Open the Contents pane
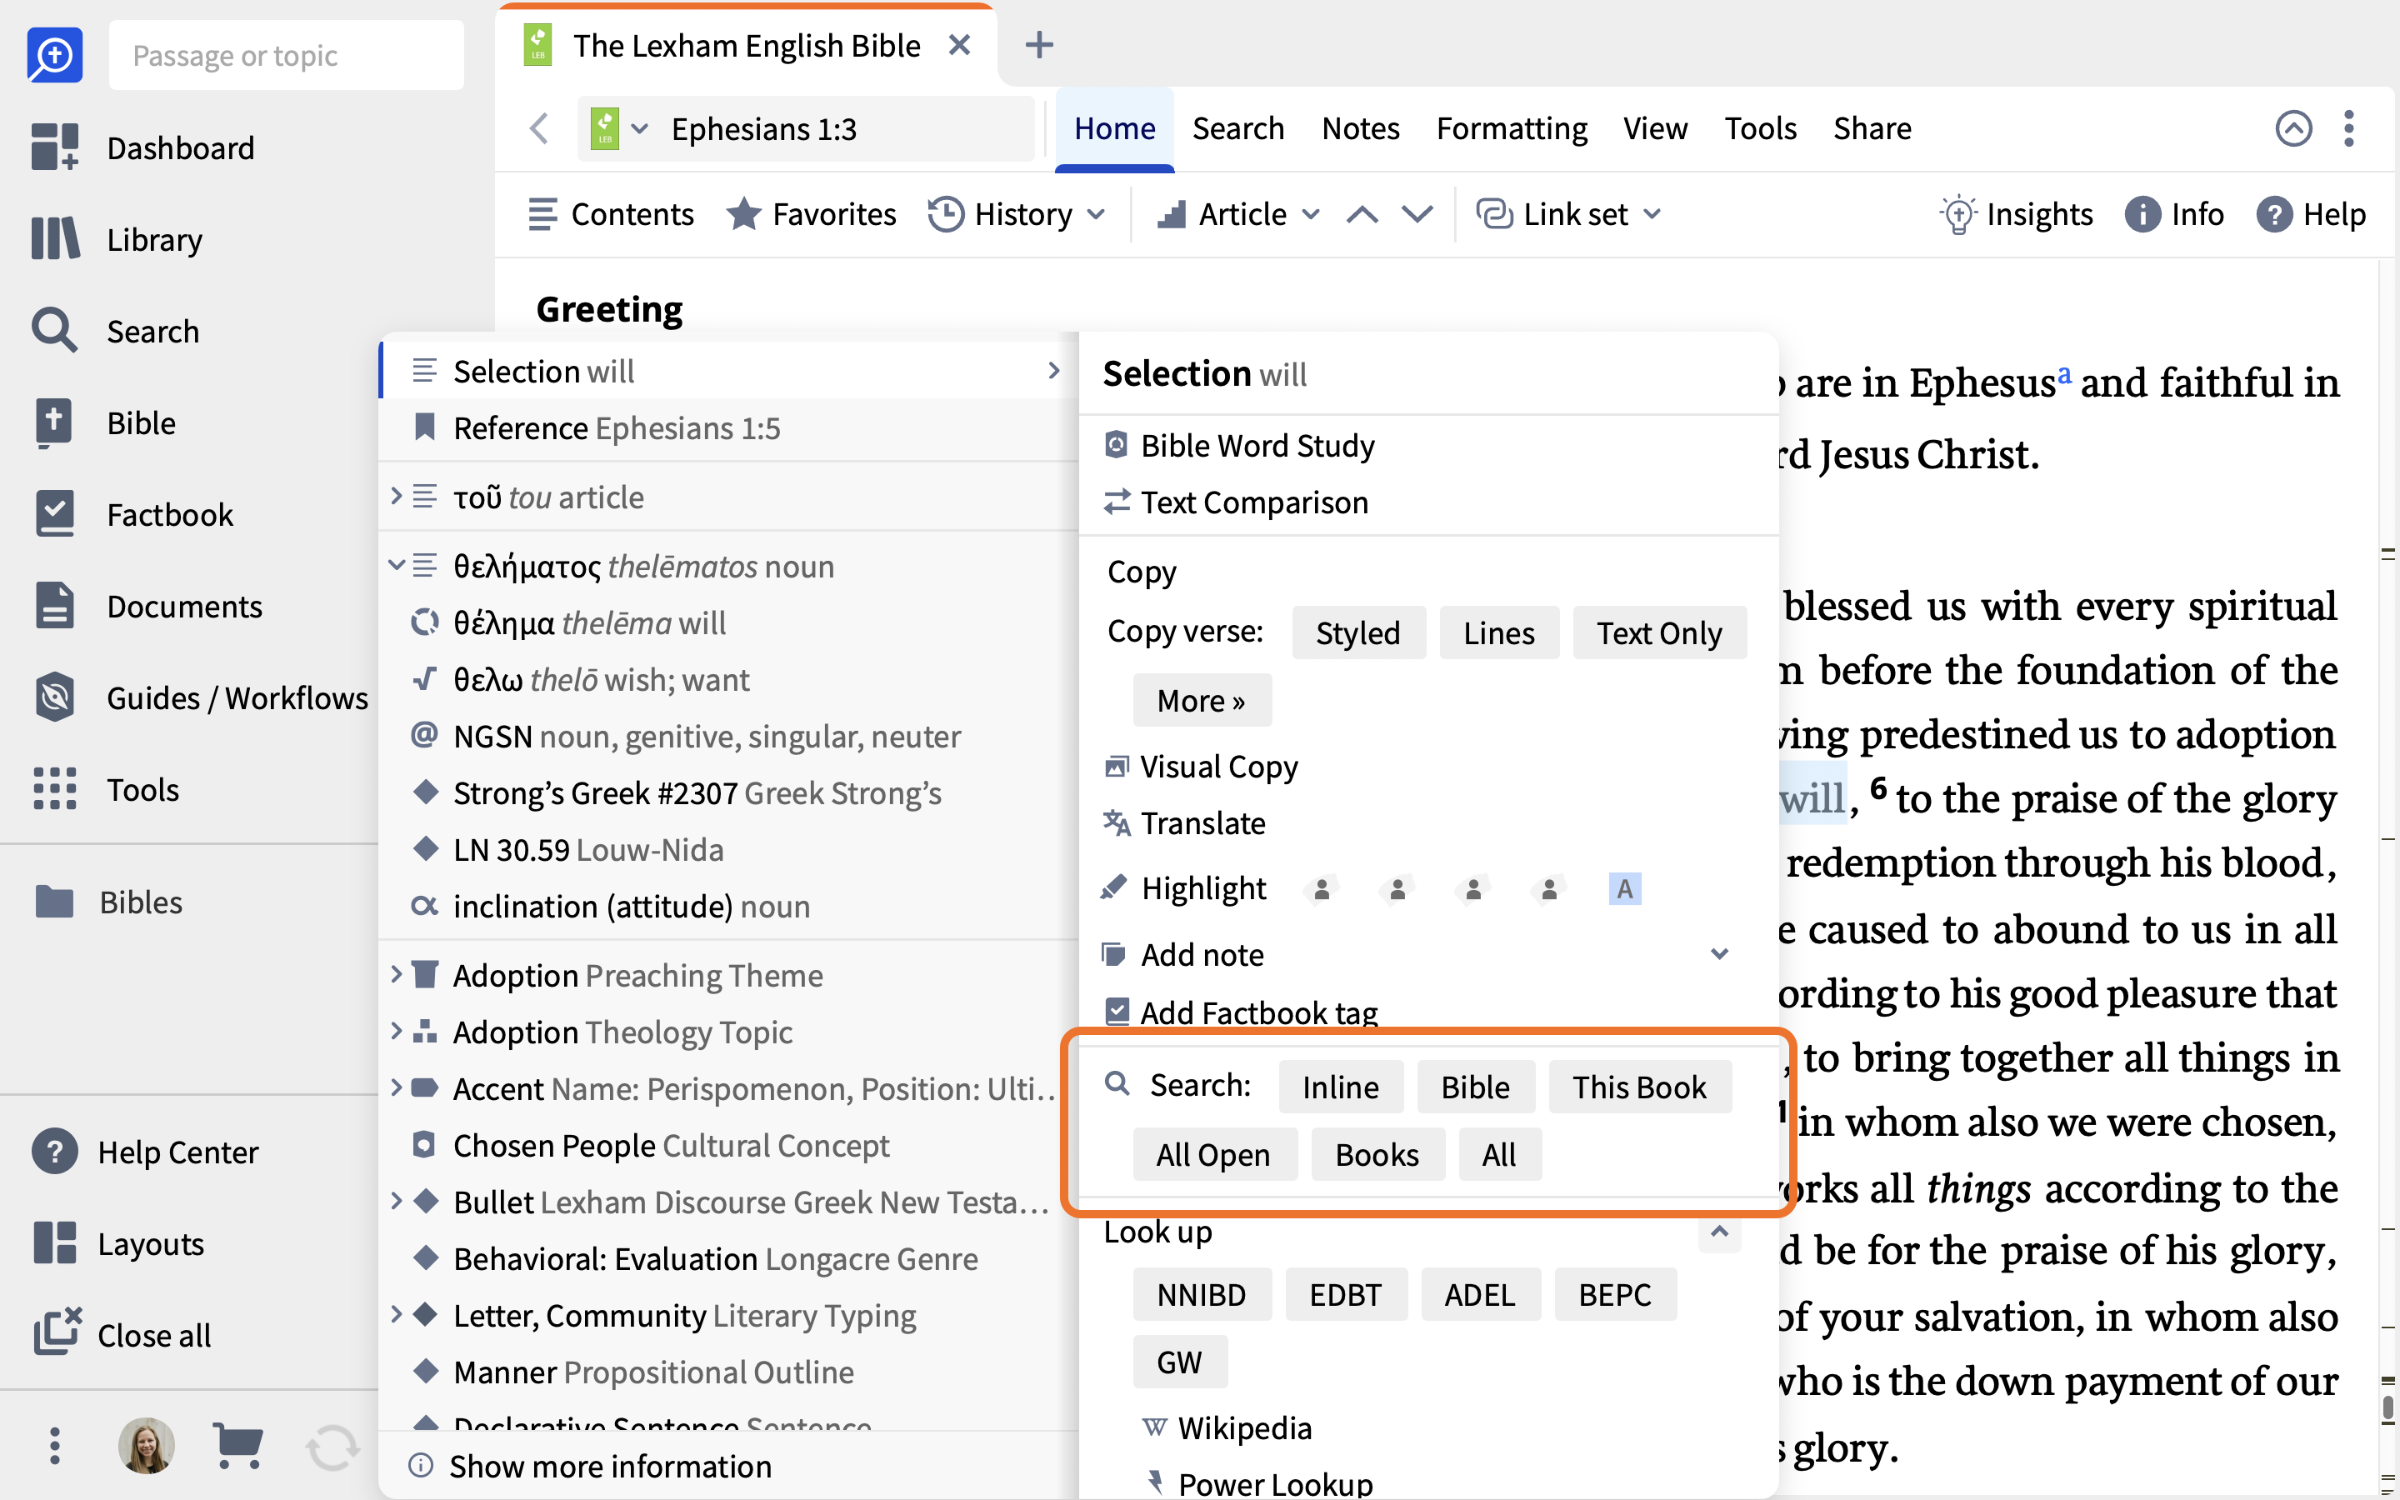The width and height of the screenshot is (2400, 1500). pos(610,213)
